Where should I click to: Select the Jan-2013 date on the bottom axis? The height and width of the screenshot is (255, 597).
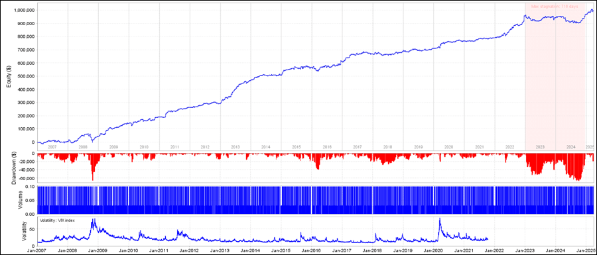(x=220, y=251)
